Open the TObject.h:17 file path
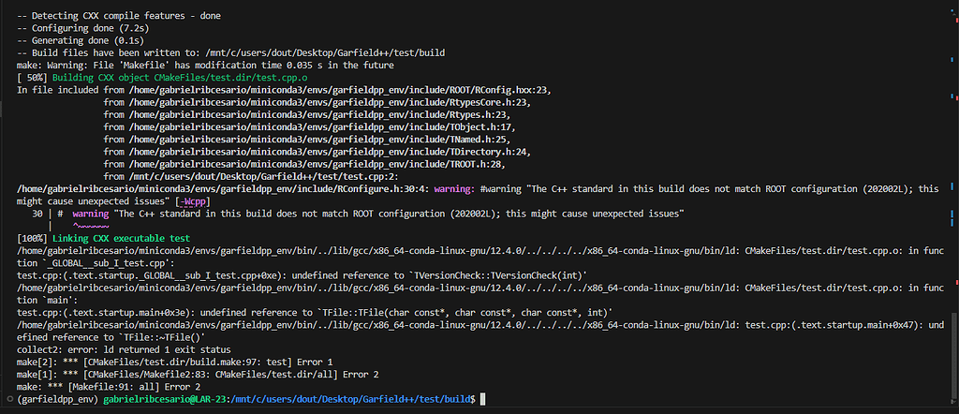 [320, 127]
